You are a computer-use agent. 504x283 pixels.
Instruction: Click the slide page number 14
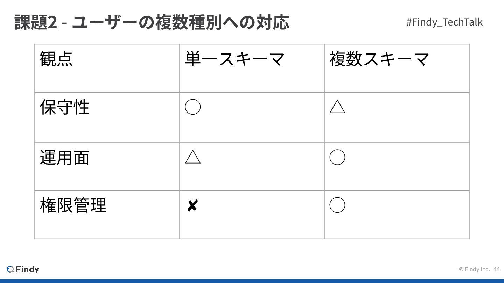[497, 269]
